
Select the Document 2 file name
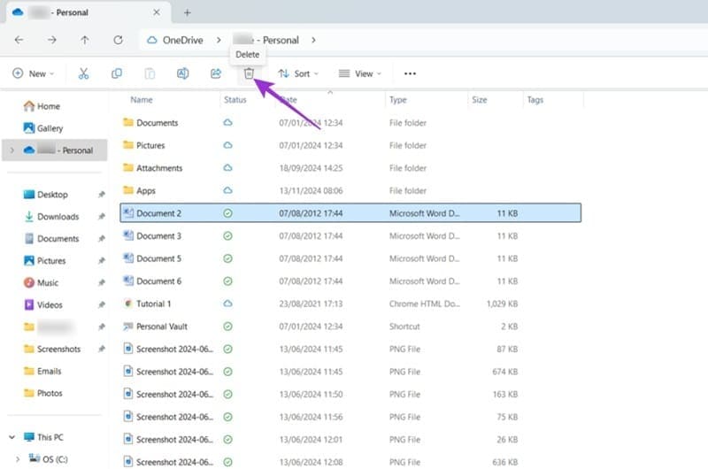point(159,213)
